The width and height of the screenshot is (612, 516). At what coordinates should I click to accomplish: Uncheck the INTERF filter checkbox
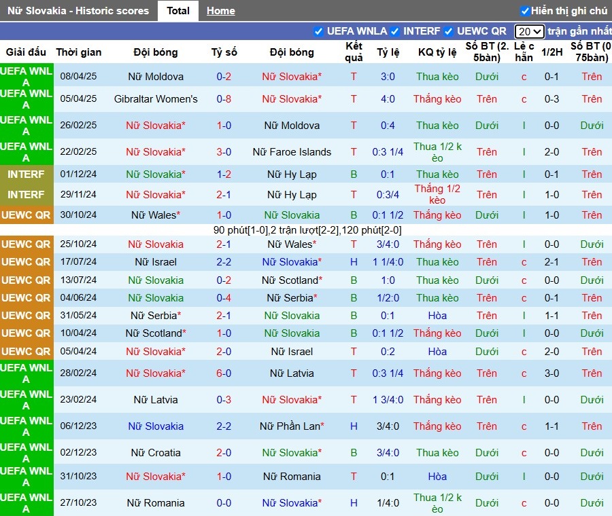[394, 31]
